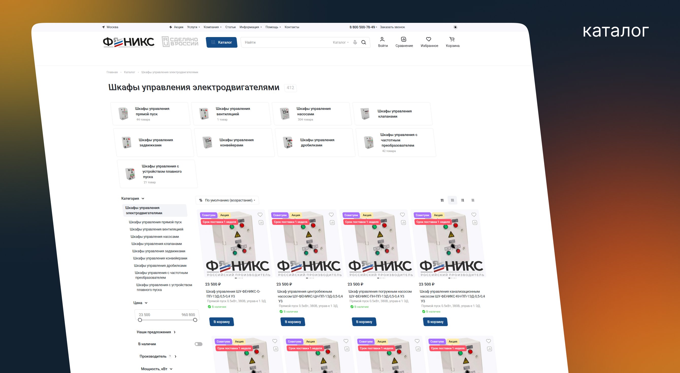680x373 pixels.
Task: Add first product ШУ-ФЕНИКС-О to favorites heart
Action: [260, 215]
